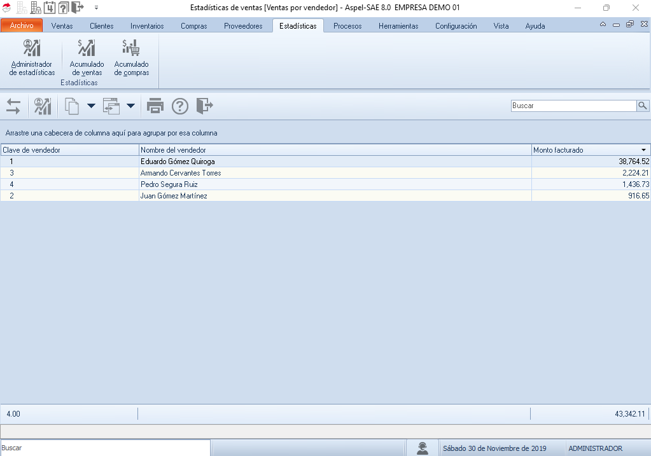The image size is (651, 456).
Task: Click the print icon in toolbar
Action: tap(155, 106)
